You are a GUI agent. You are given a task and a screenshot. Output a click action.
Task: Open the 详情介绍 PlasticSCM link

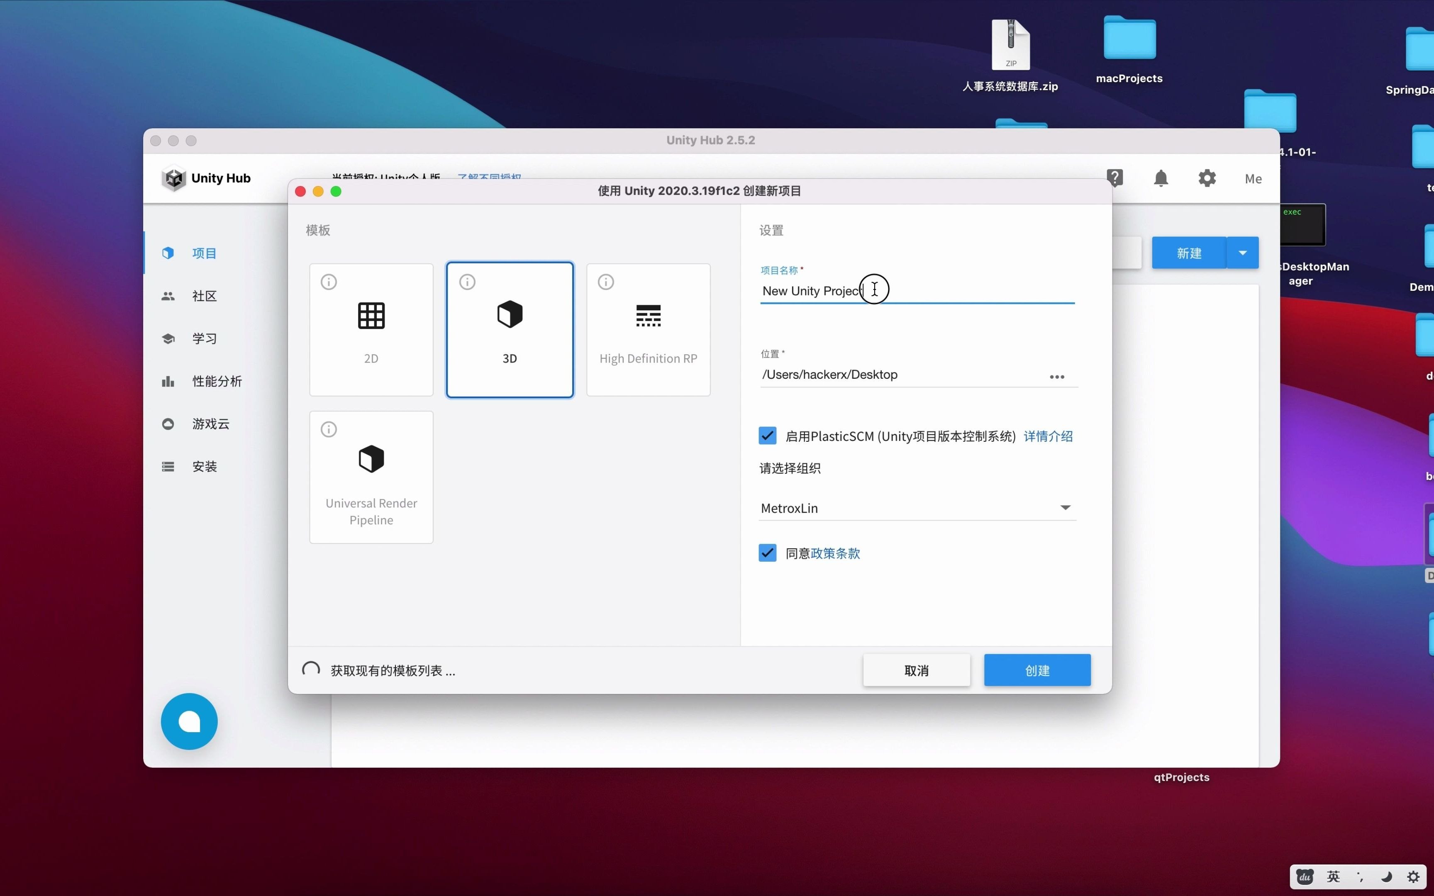(x=1048, y=436)
